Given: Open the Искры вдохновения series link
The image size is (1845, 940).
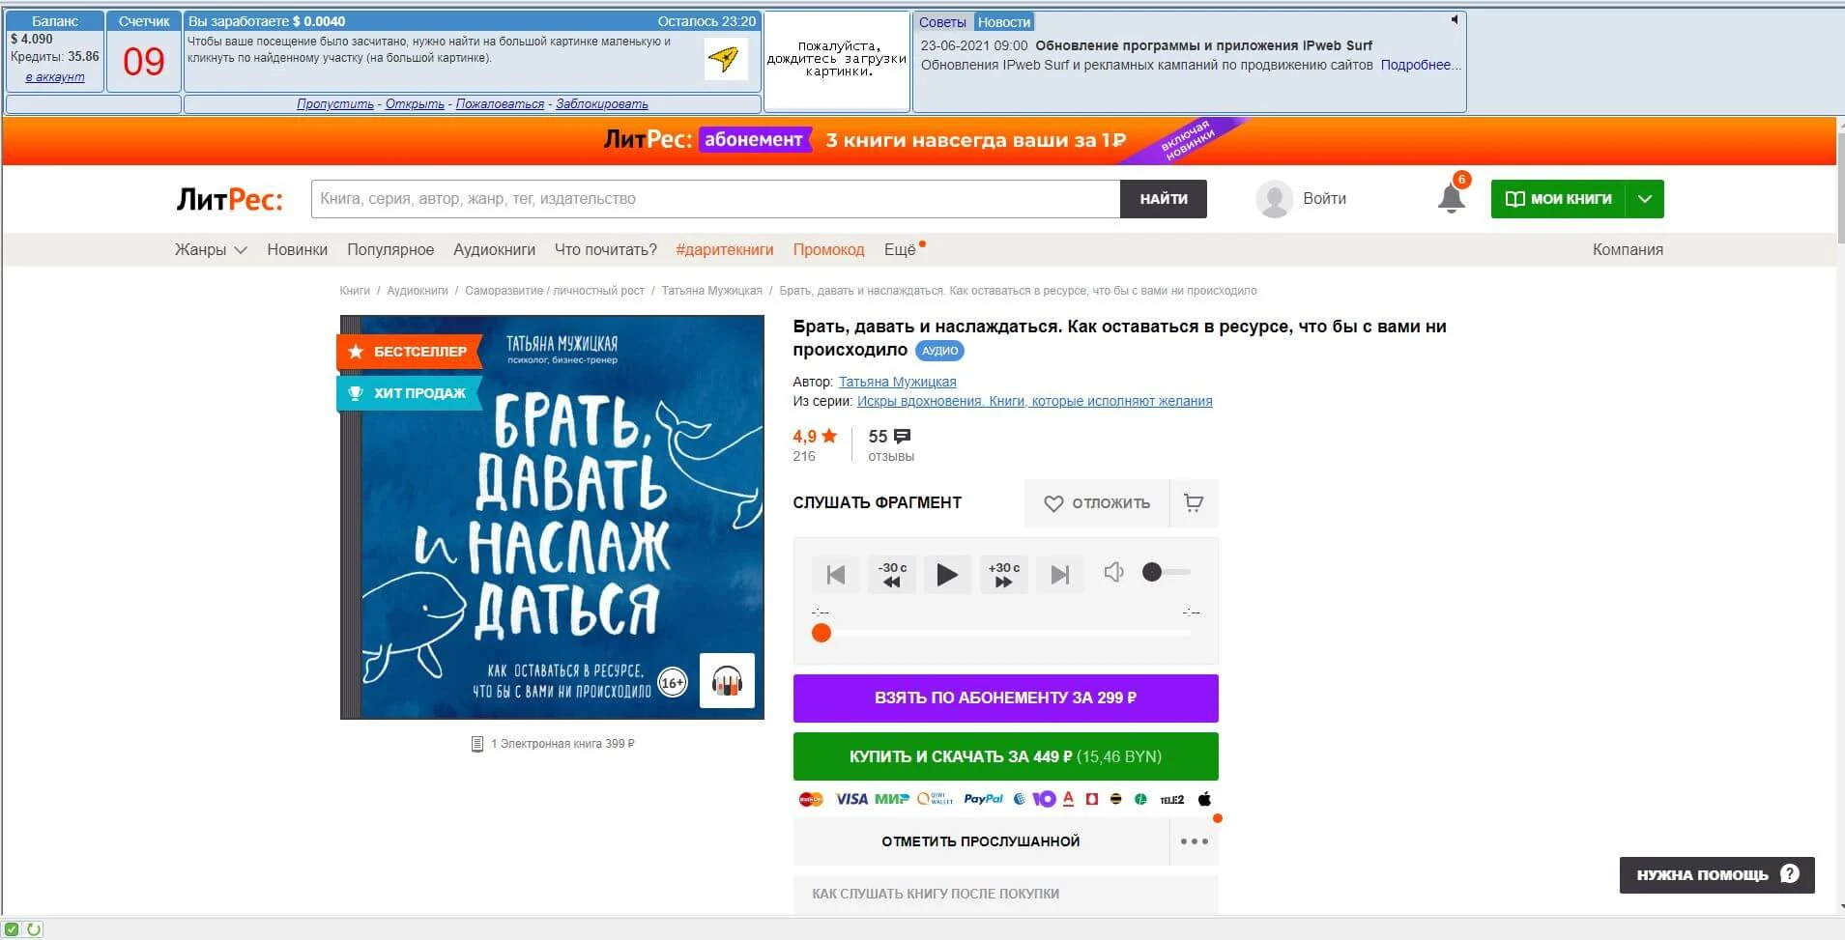Looking at the screenshot, I should coord(1034,401).
